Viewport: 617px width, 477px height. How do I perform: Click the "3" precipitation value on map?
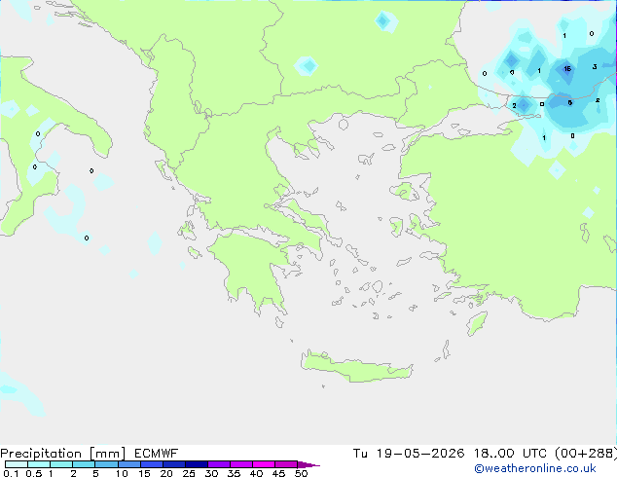pos(595,67)
